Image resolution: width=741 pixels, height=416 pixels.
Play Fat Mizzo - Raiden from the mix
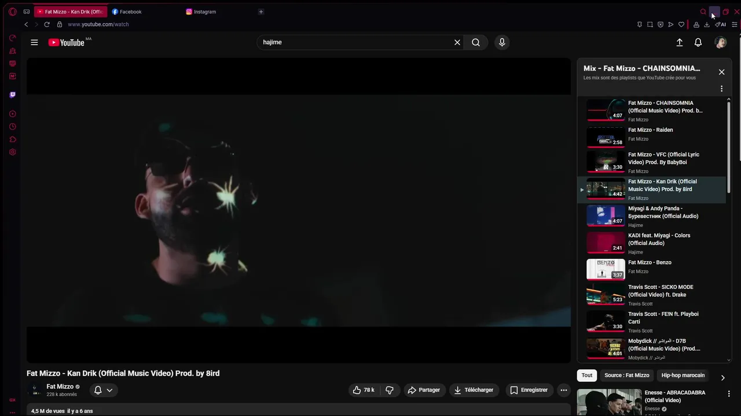tap(651, 136)
